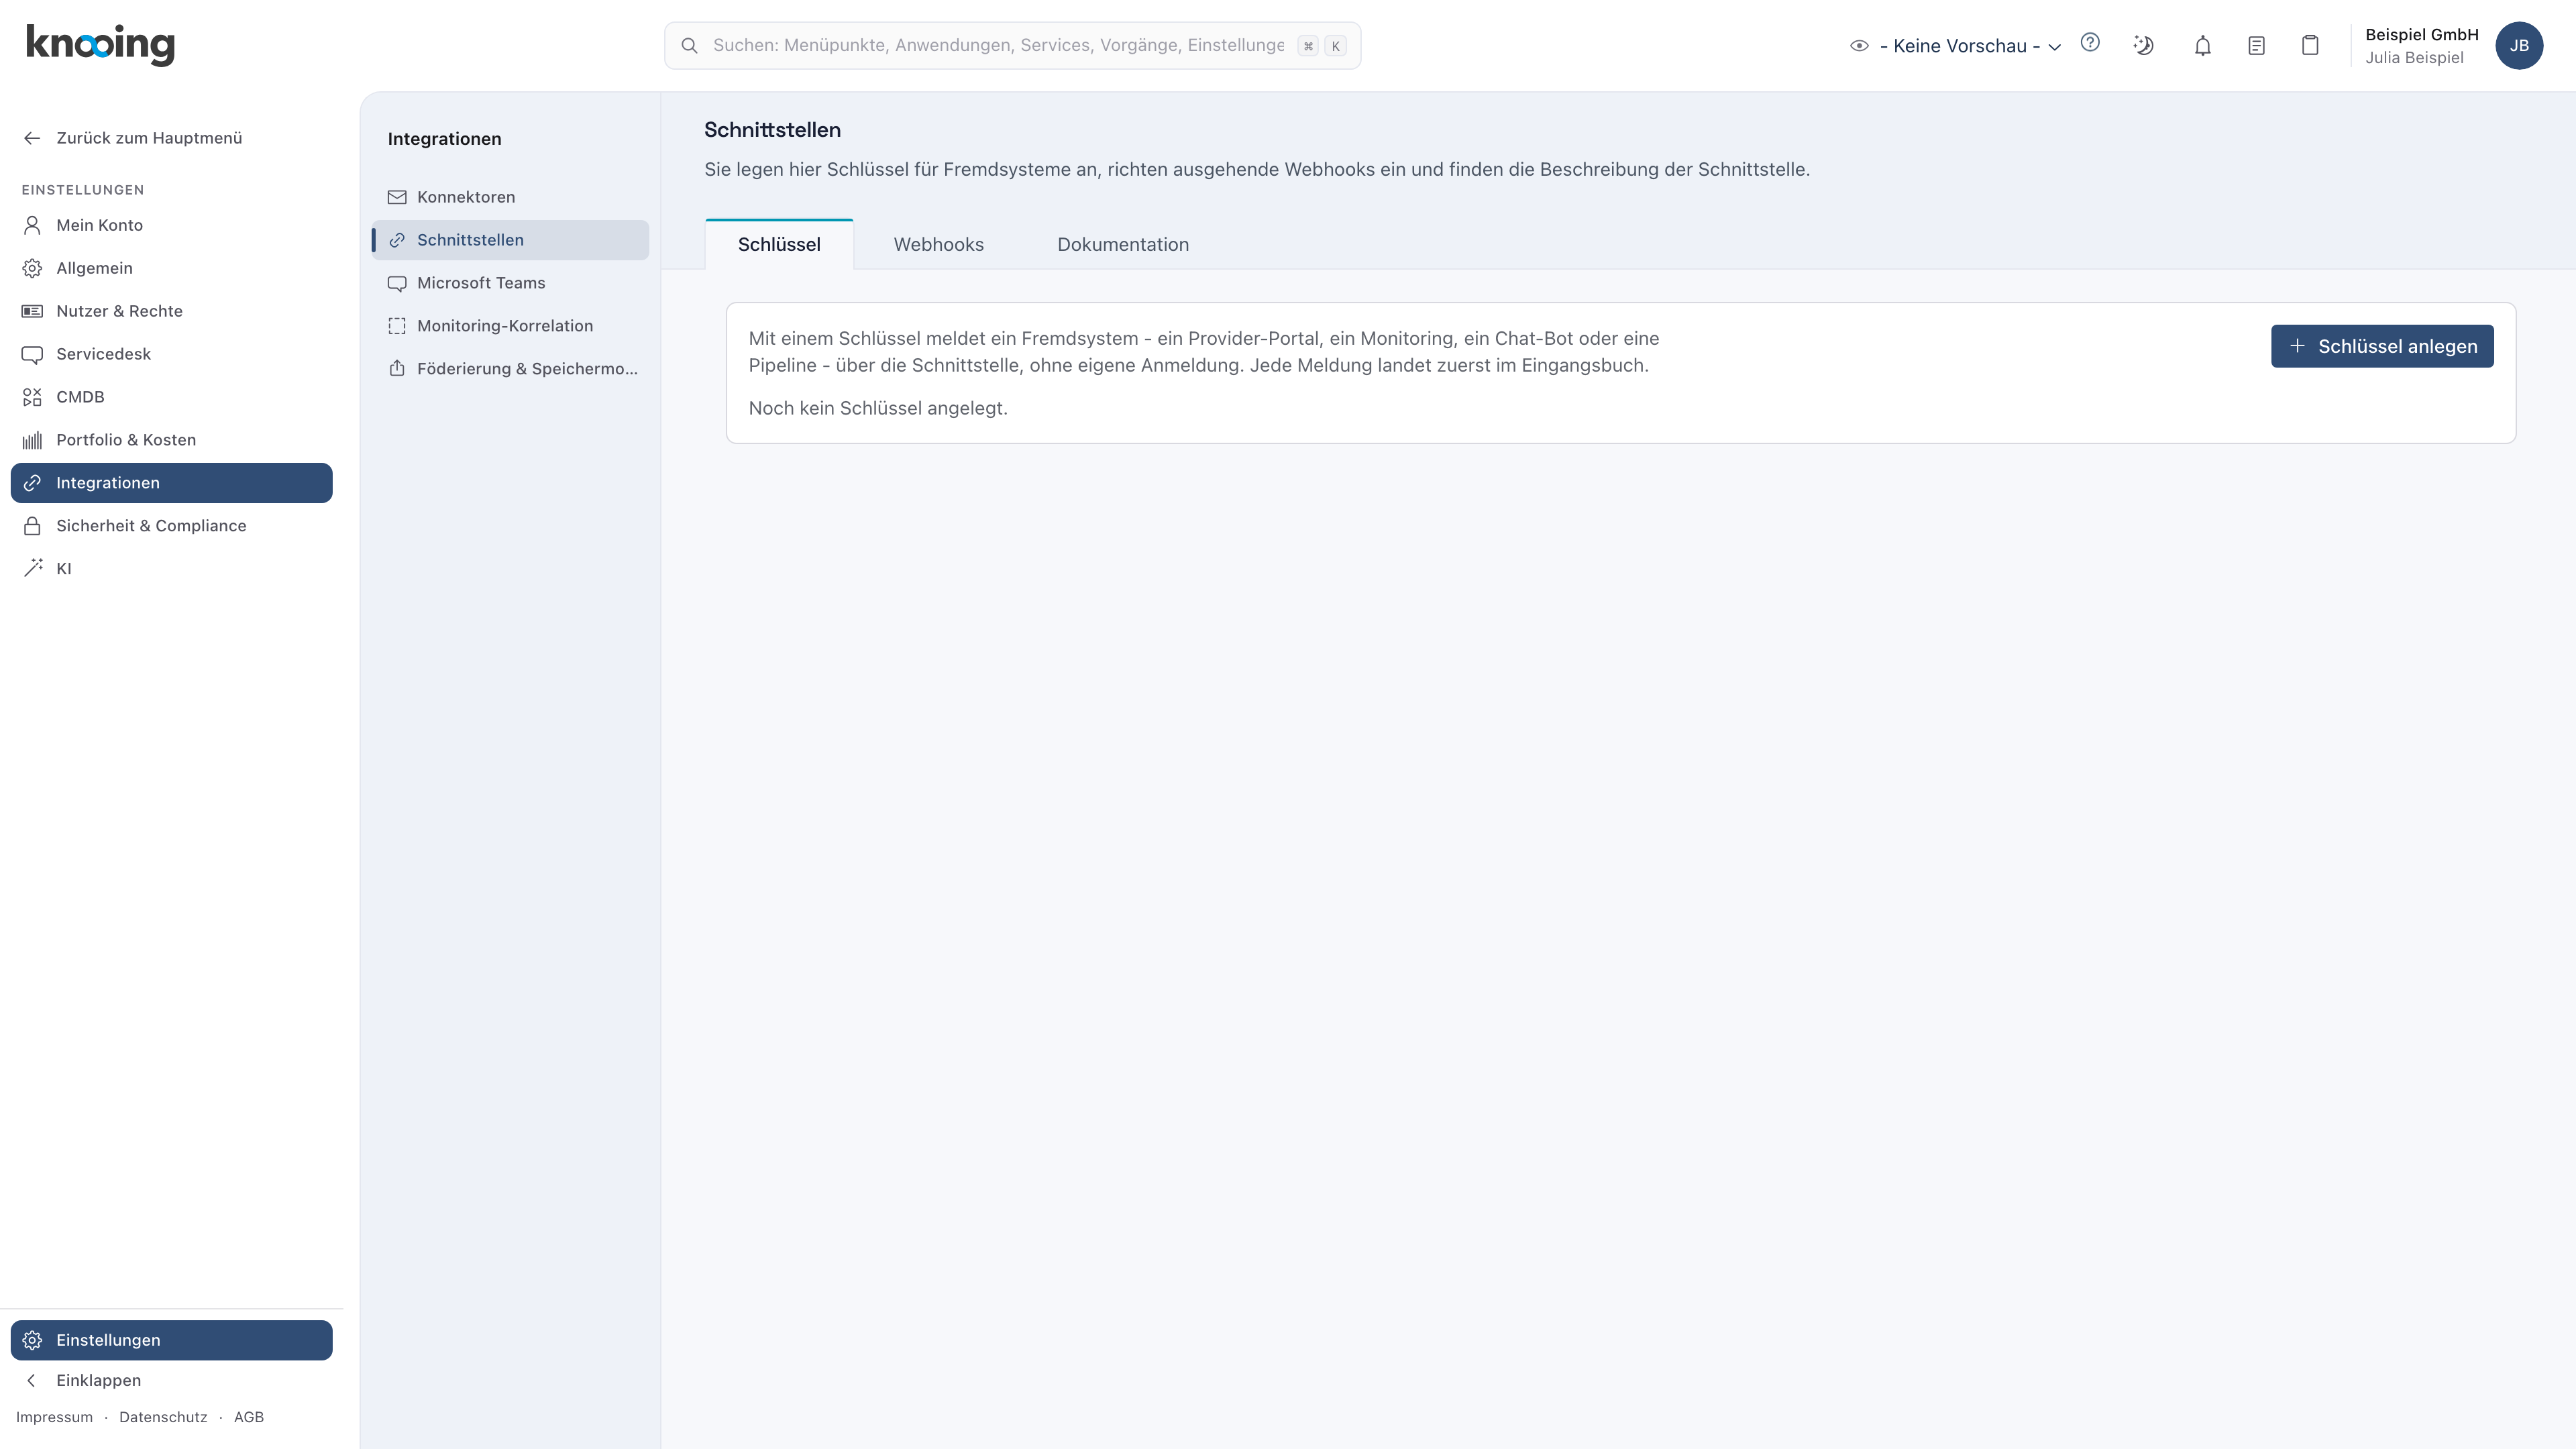The width and height of the screenshot is (2576, 1449).
Task: Focus the global search field
Action: (1012, 46)
